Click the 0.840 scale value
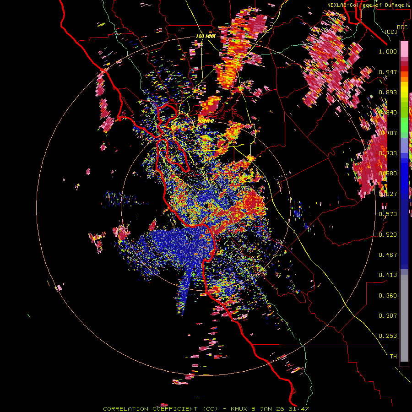412x412 pixels. 388,113
